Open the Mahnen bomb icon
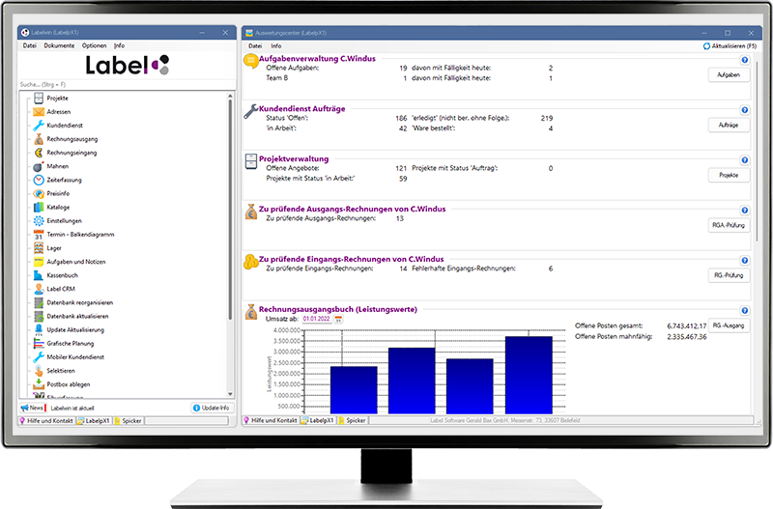Viewport: 773px width, 509px height. click(x=39, y=166)
